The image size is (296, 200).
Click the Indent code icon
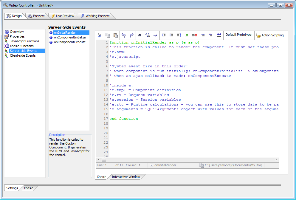pyautogui.click(x=164, y=35)
